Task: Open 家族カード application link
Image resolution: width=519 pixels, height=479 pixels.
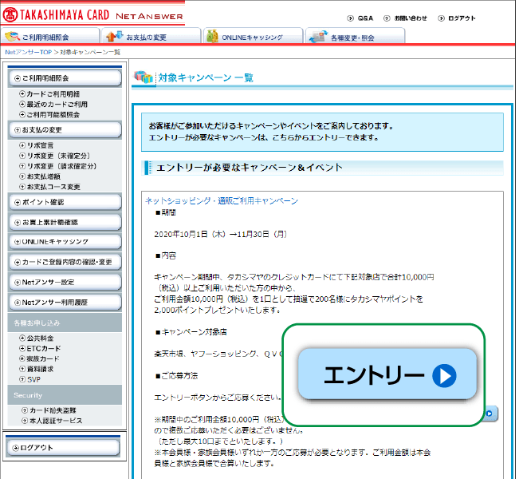Action: point(43,359)
